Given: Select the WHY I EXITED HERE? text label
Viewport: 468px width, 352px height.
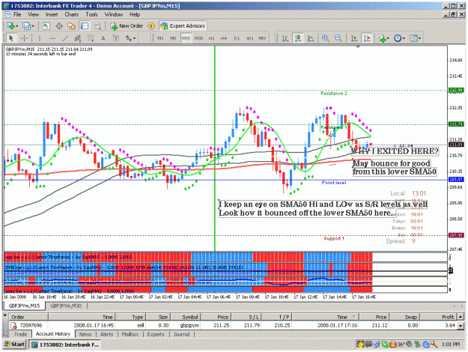Looking at the screenshot, I should (395, 151).
